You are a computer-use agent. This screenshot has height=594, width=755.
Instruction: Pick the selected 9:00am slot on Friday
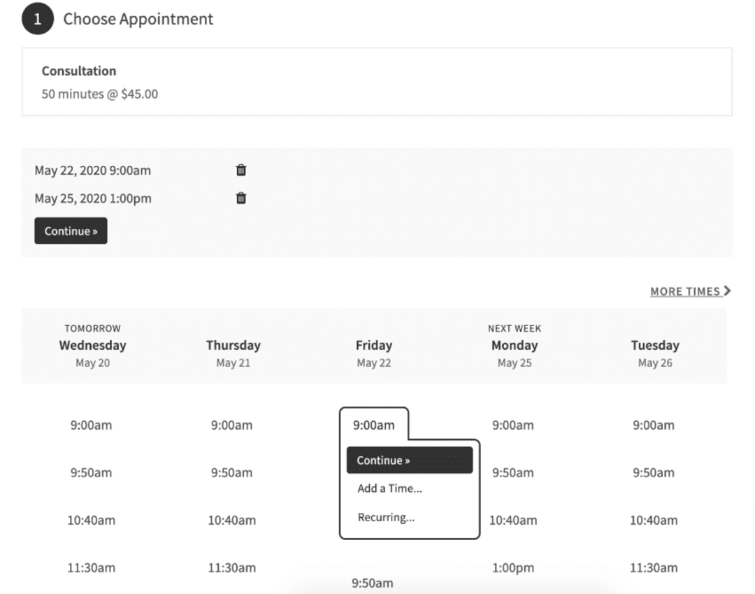click(375, 424)
